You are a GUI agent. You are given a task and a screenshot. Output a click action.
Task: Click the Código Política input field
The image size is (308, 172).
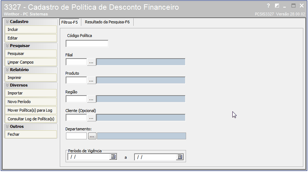[87, 43]
